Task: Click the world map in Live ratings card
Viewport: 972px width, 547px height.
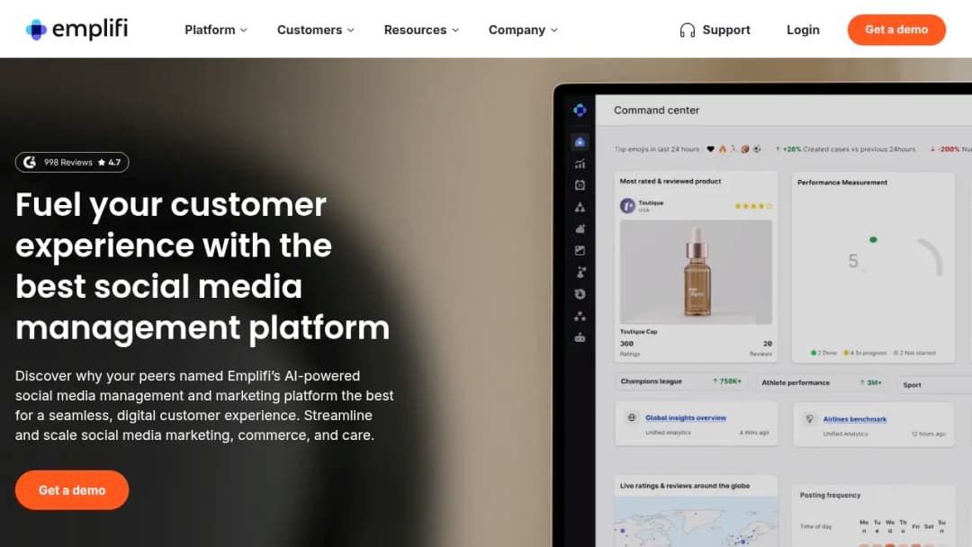Action: pyautogui.click(x=696, y=522)
